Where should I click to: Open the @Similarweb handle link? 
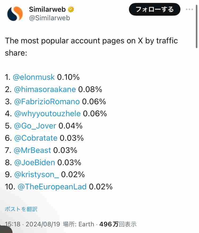pos(50,18)
